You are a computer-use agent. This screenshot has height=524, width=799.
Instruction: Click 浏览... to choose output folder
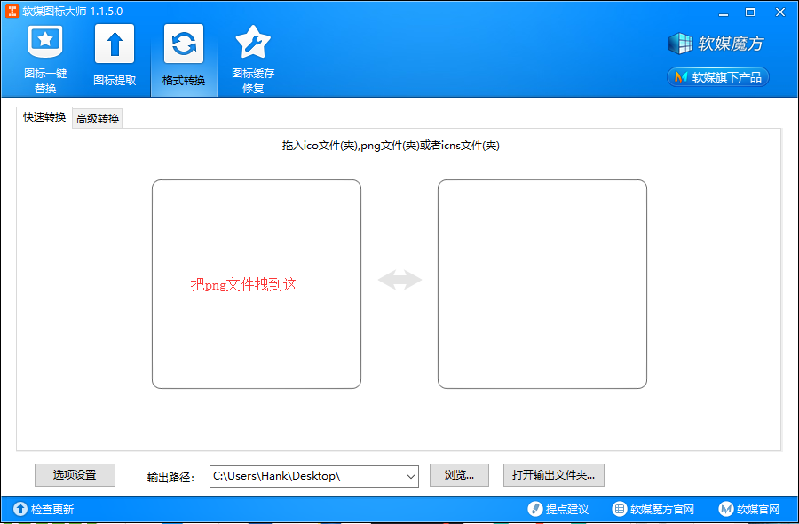click(458, 475)
